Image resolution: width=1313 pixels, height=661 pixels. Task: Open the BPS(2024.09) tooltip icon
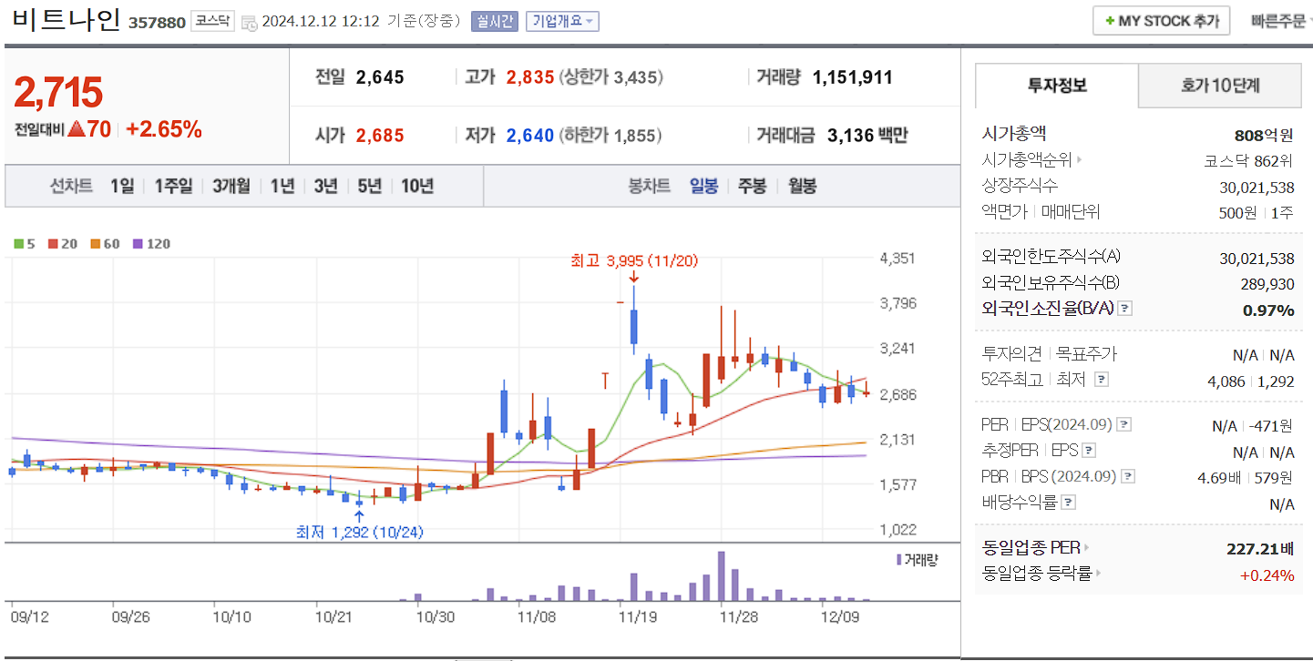[1127, 477]
